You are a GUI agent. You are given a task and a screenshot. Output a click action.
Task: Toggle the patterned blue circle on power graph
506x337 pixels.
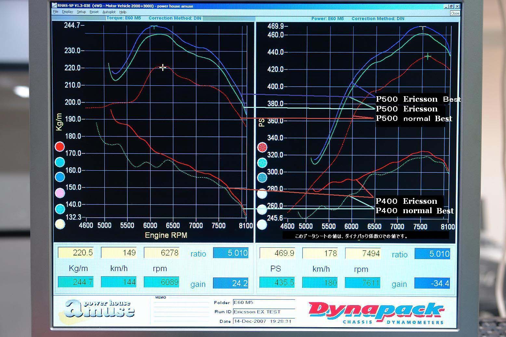pos(262,178)
